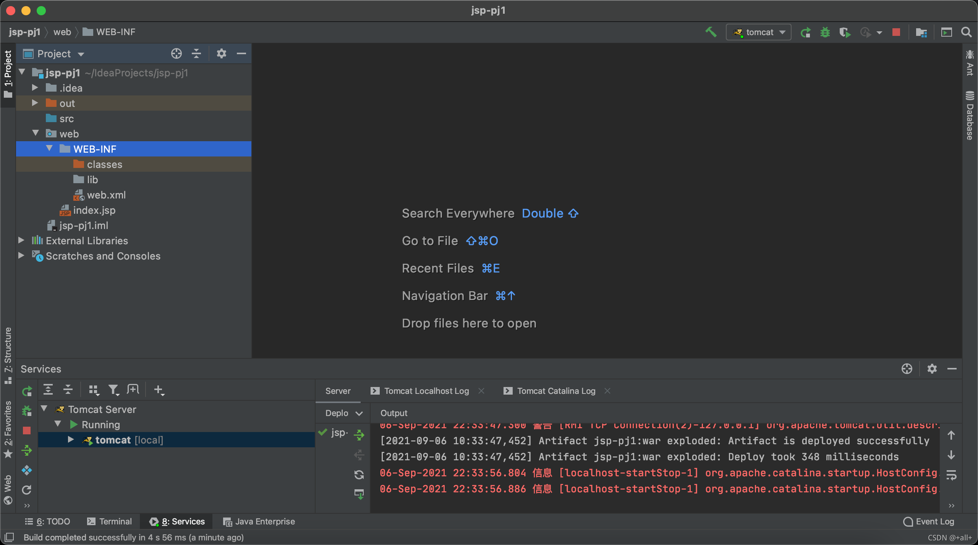
Task: Select index.jsp file in project tree
Action: pos(94,210)
